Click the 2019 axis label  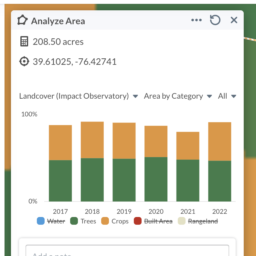tap(124, 212)
